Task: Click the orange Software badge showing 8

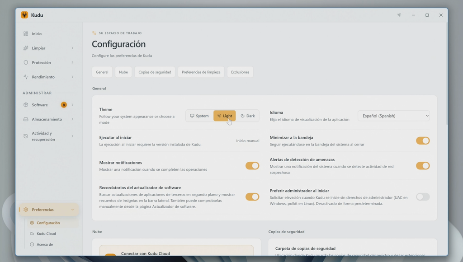Action: [x=63, y=105]
